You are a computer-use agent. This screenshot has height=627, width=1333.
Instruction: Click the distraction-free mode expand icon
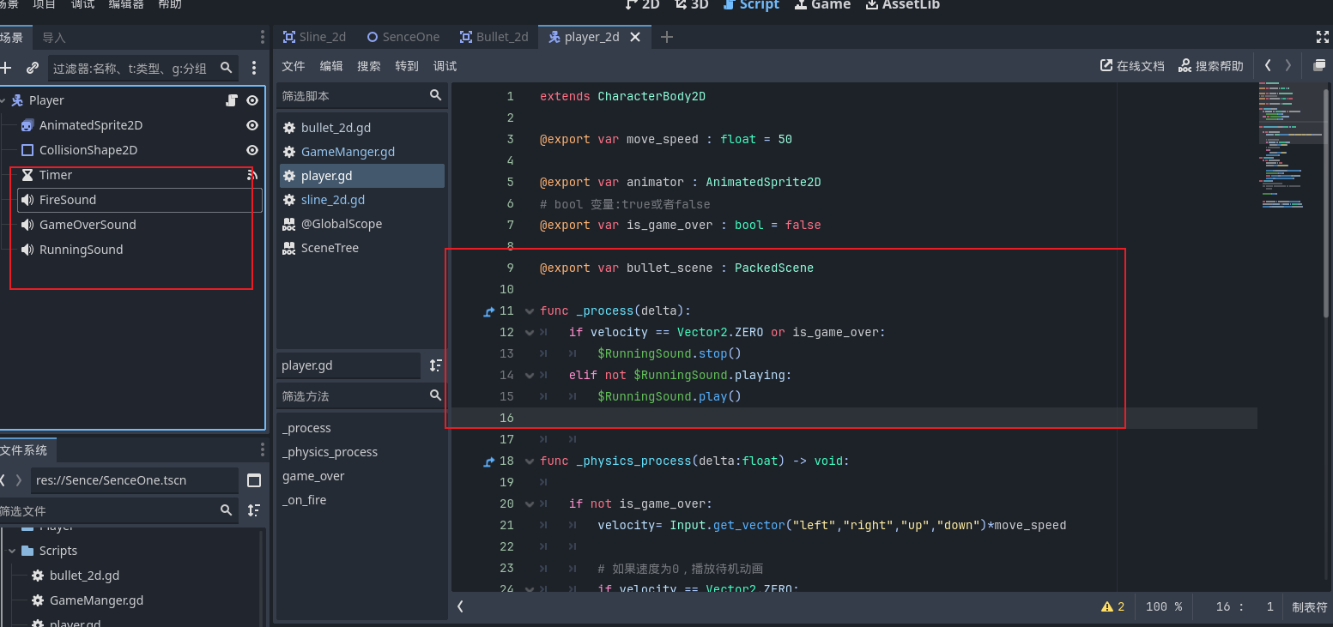[x=1322, y=37]
